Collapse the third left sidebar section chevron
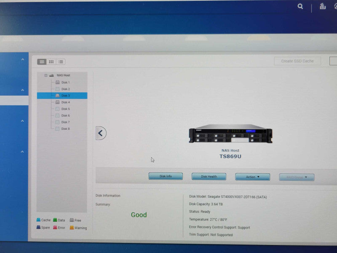This screenshot has height=253, width=337. 22,121
